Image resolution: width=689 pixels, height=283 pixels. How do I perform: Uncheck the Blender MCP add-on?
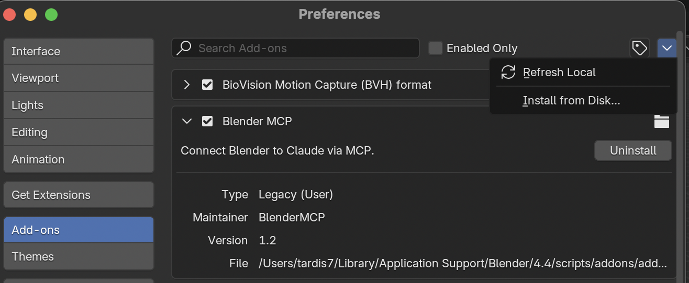coord(207,121)
